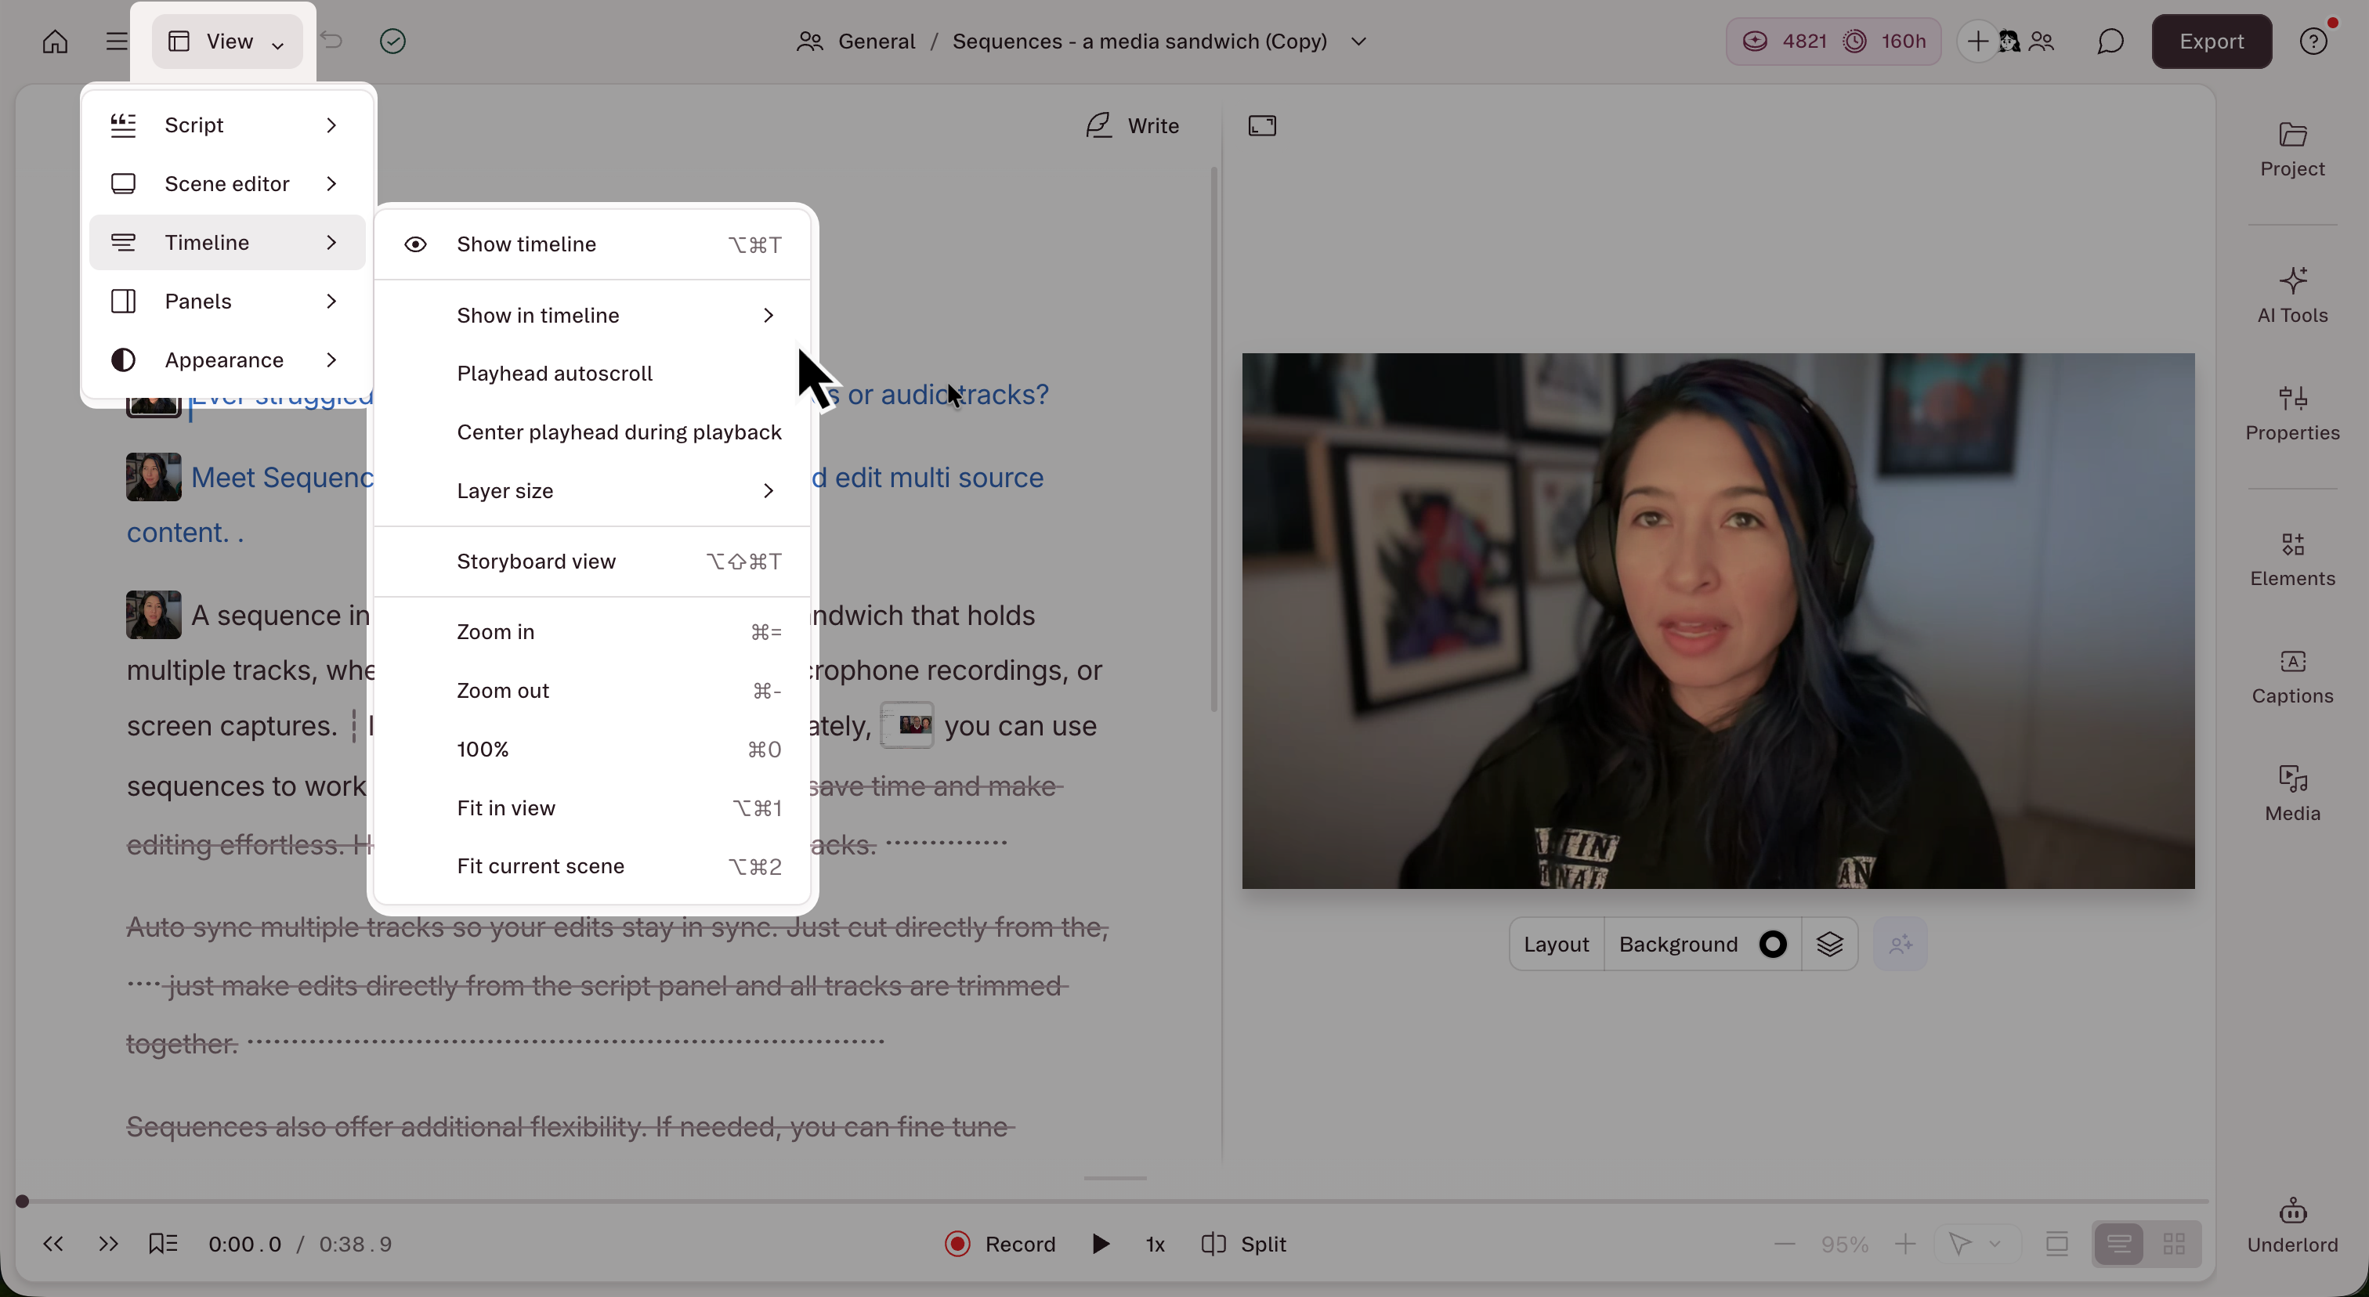The width and height of the screenshot is (2369, 1297).
Task: Expand the Script submenu
Action: [227, 125]
